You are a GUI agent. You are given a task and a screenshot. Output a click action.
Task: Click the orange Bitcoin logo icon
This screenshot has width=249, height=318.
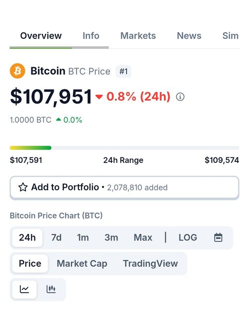coord(17,71)
